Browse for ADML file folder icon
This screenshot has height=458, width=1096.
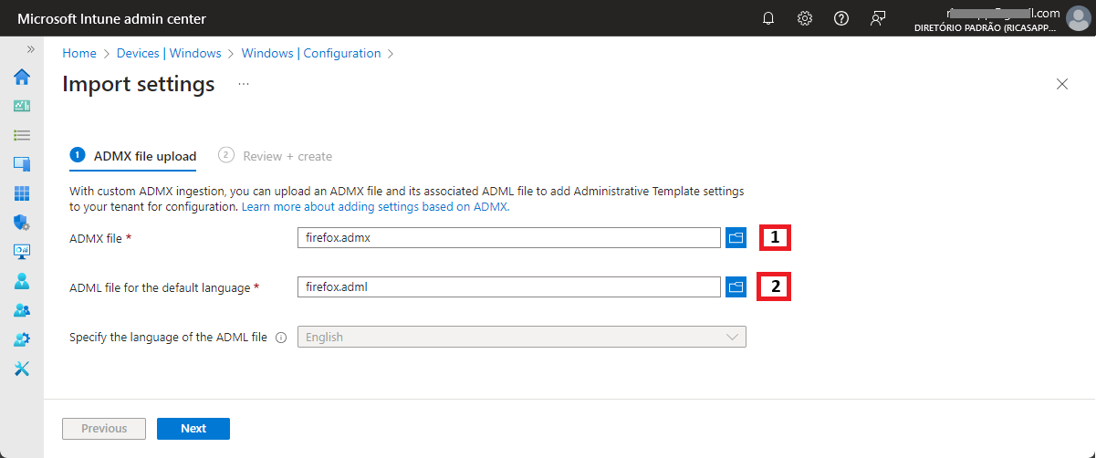point(736,286)
